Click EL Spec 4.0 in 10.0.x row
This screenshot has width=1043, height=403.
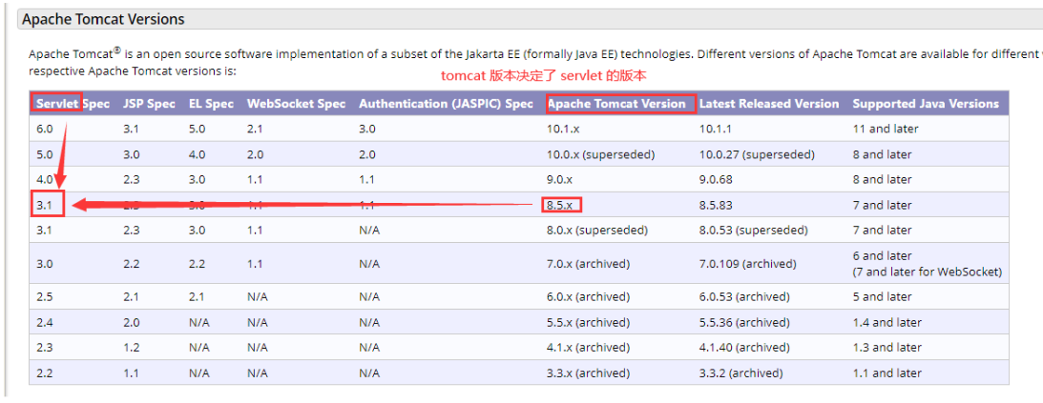click(x=197, y=154)
